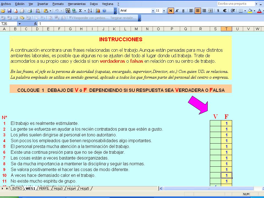Expand the Name Box dropdown arrow

coord(20,24)
